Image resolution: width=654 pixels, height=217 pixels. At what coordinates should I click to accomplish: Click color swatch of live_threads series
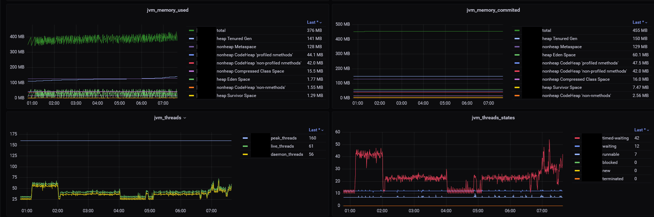point(245,146)
